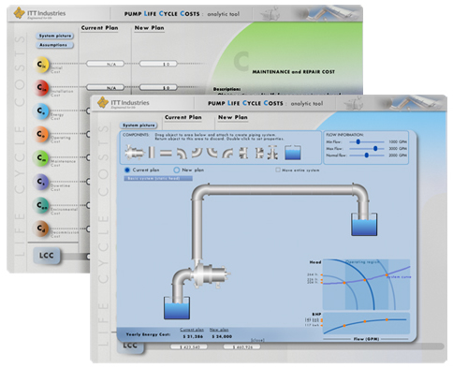Click the orange Operating Cost sphere icon
Image resolution: width=453 pixels, height=369 pixels.
(41, 135)
